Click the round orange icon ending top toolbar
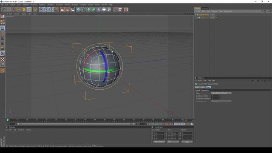272x153 pixels. click(x=126, y=9)
